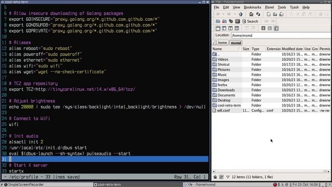Screen dimensions: 332x187
Task: Click the root '/' path button
Action: [x=214, y=43]
